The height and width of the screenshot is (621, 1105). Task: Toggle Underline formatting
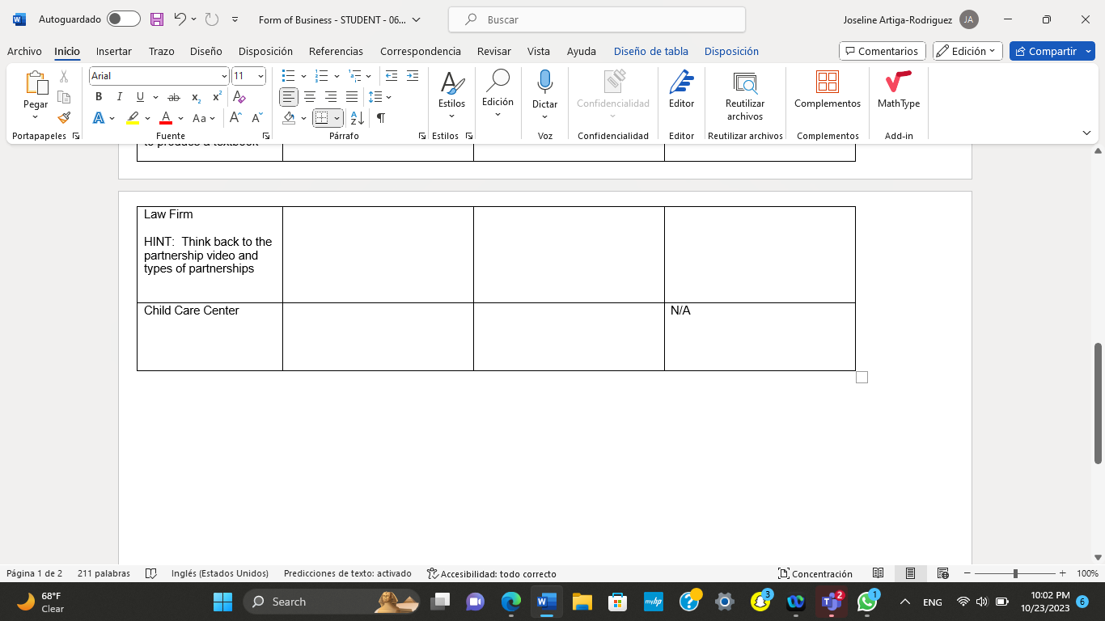140,97
